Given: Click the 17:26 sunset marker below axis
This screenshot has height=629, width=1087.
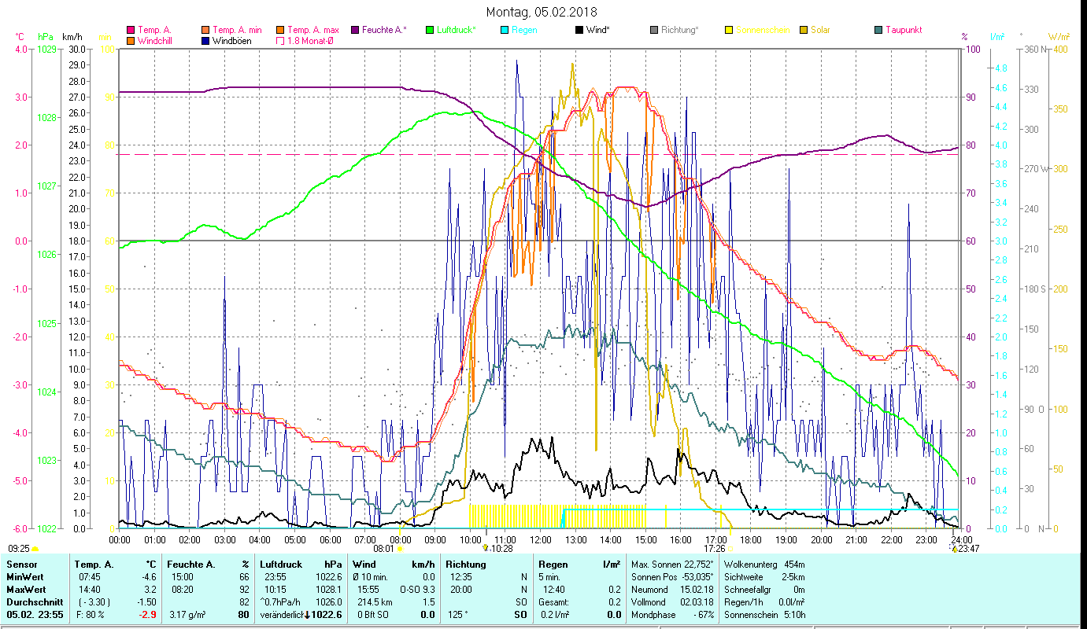Looking at the screenshot, I should pyautogui.click(x=714, y=549).
